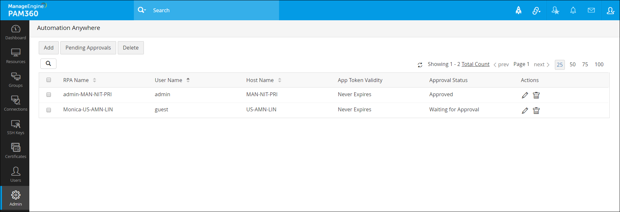The width and height of the screenshot is (620, 212).
Task: Sort the table by RPA Name arrows
Action: pyautogui.click(x=95, y=80)
